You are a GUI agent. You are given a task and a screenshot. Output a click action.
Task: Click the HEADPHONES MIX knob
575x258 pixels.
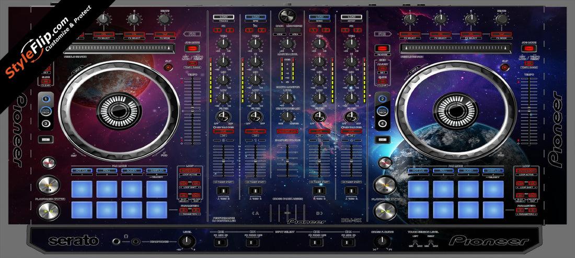[287, 116]
